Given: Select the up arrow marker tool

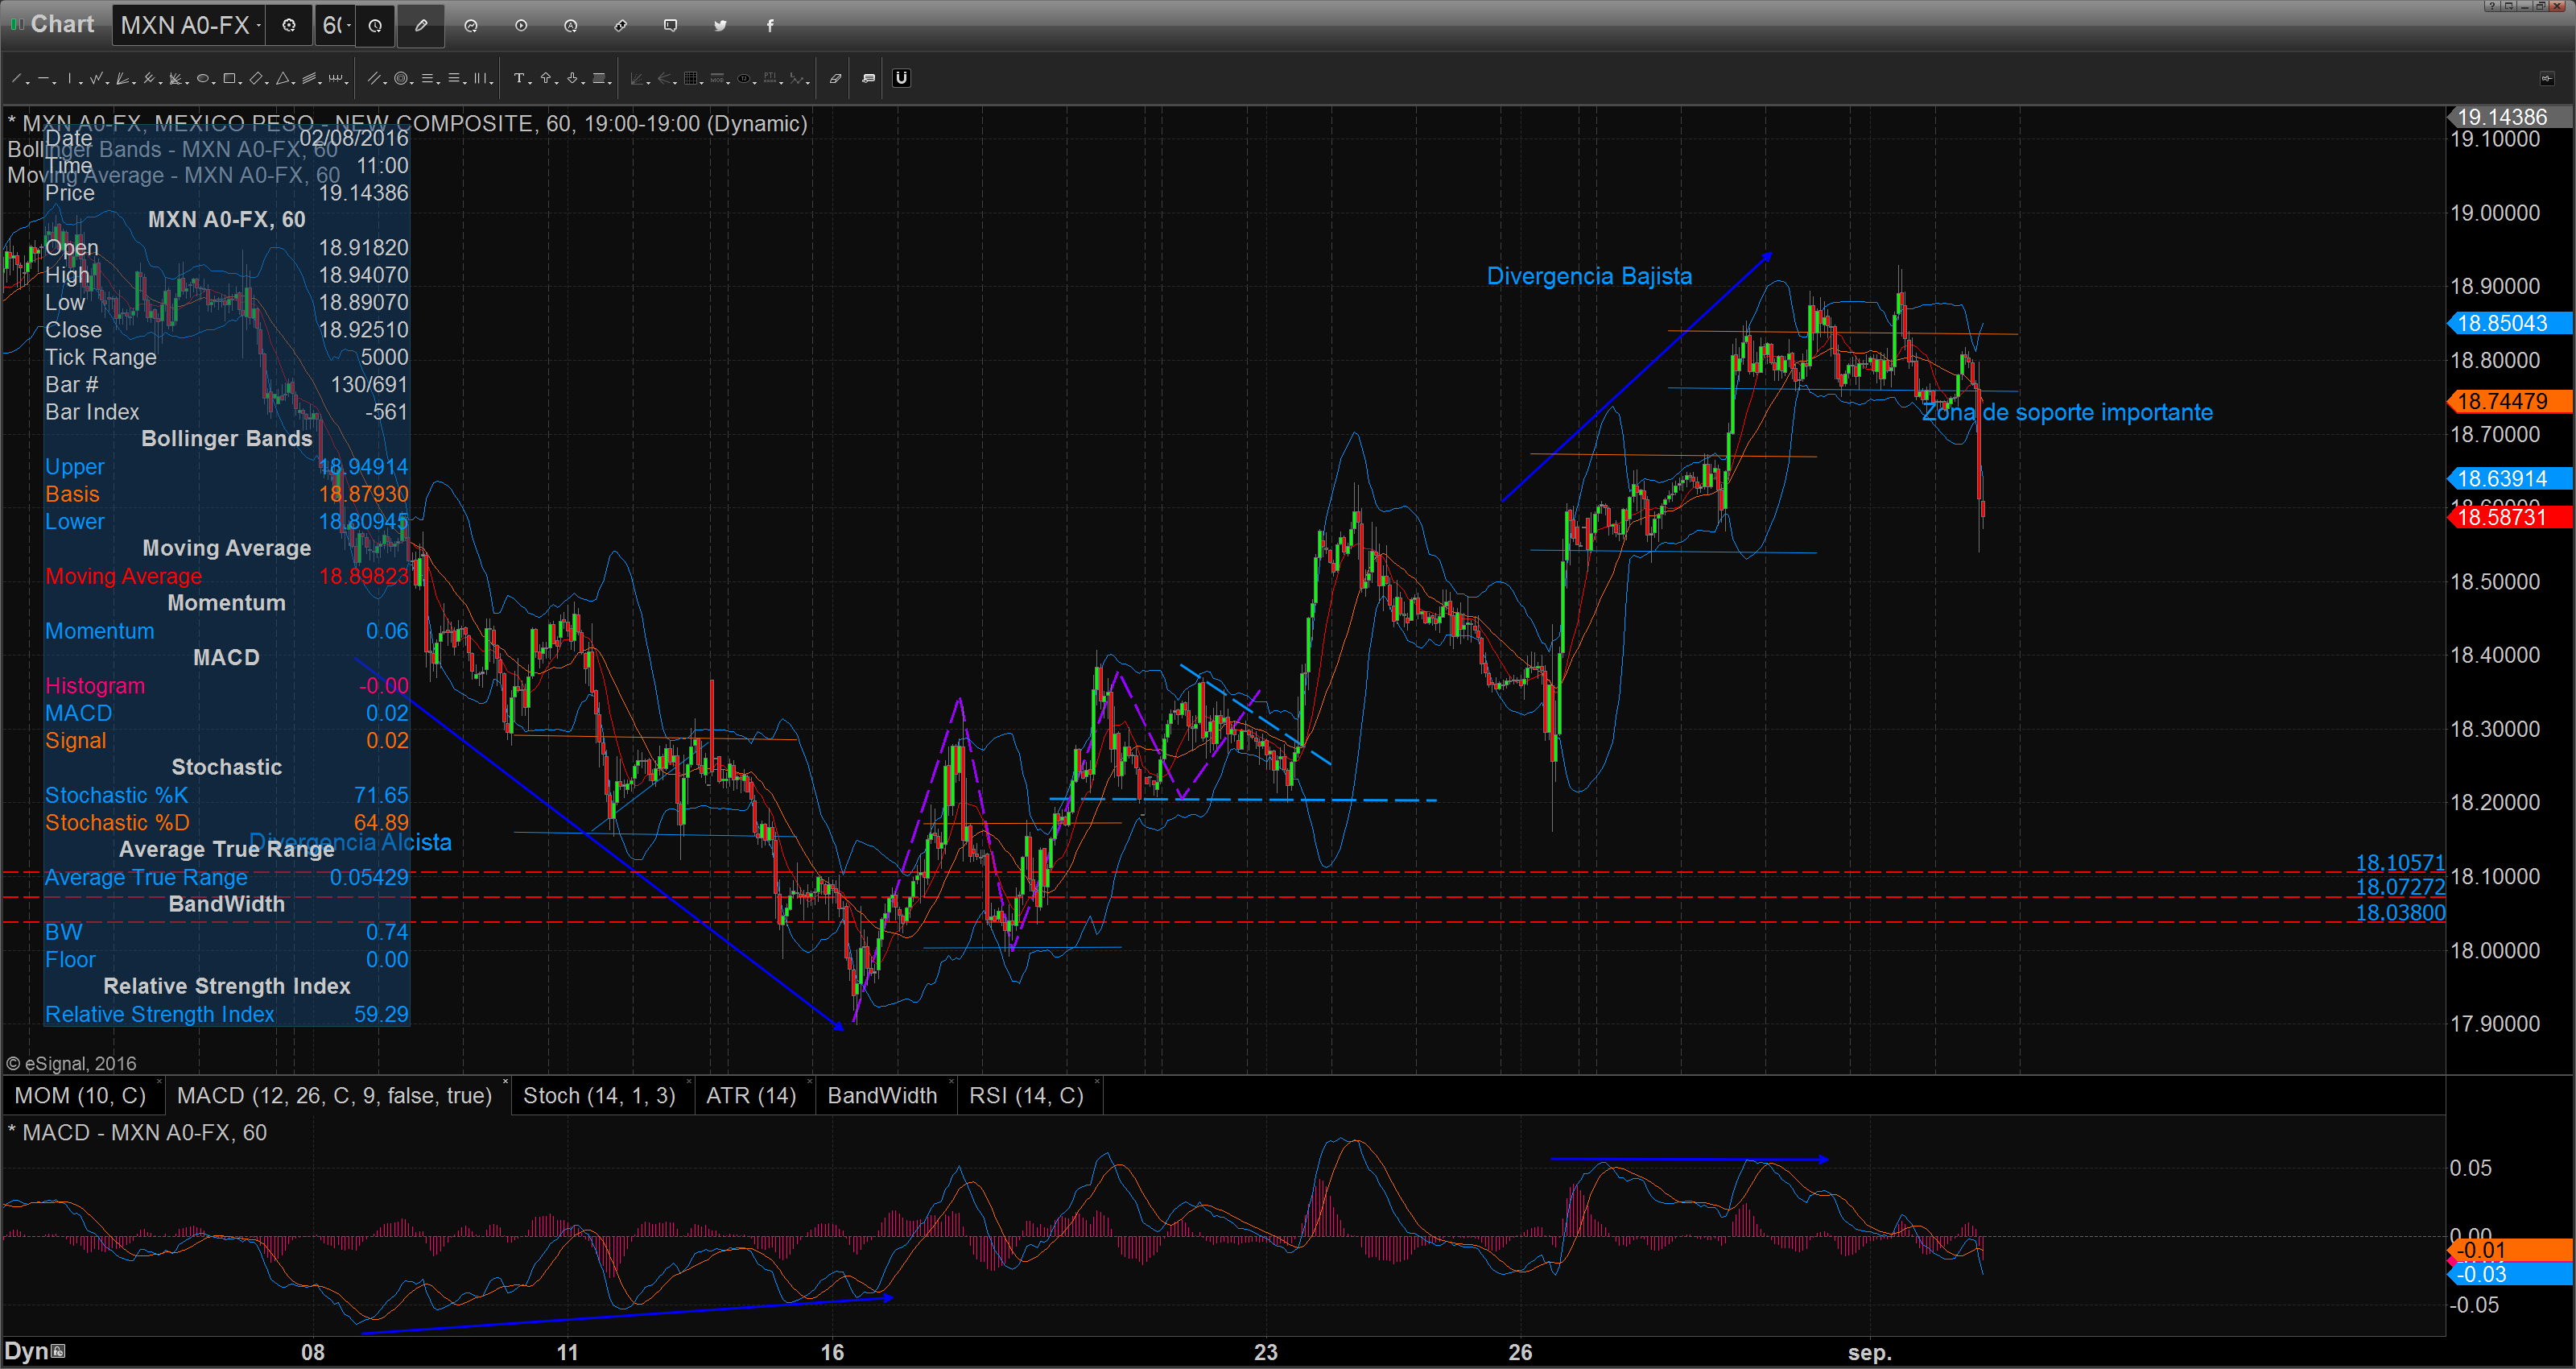Looking at the screenshot, I should (546, 78).
